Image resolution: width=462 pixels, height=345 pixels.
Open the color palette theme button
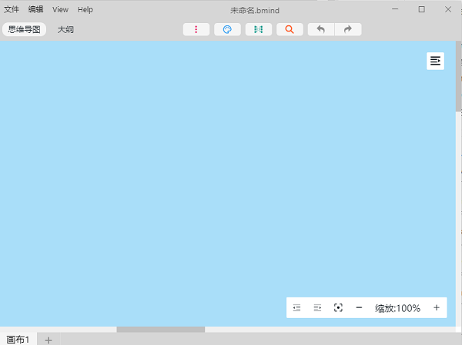(227, 29)
